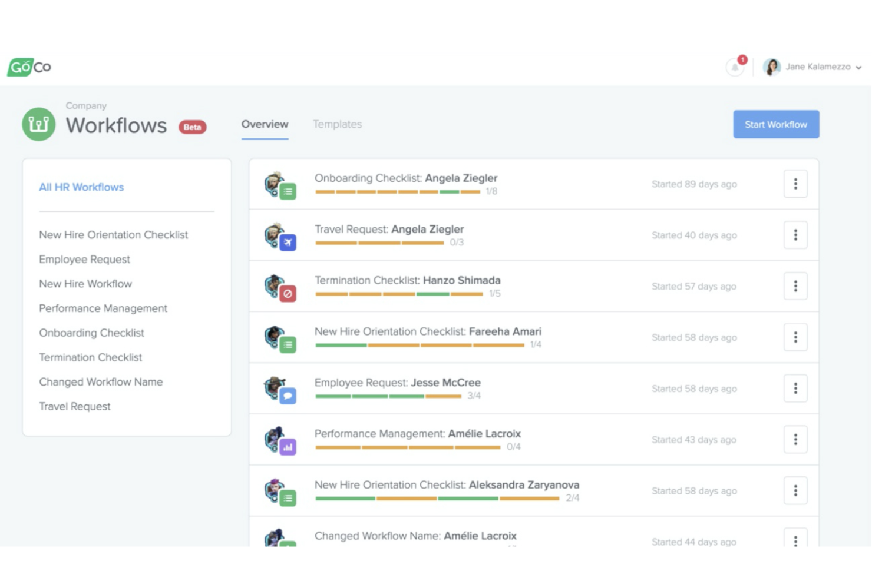Click progress bar of Angela Ziegler's onboarding
Screen dimensions: 872x581
398,192
